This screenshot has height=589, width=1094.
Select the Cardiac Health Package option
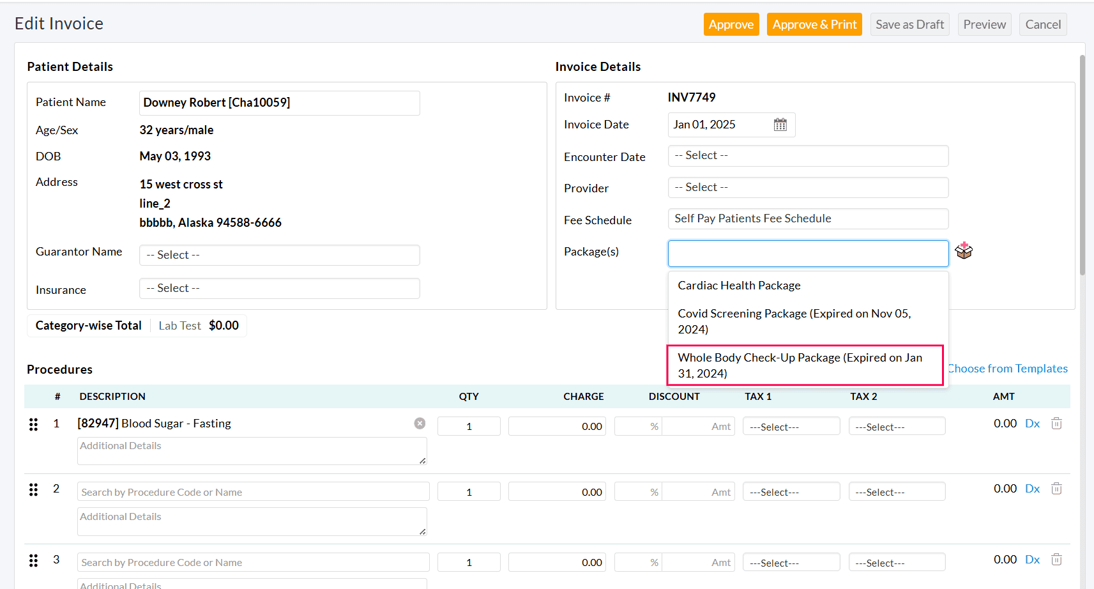pyautogui.click(x=739, y=286)
